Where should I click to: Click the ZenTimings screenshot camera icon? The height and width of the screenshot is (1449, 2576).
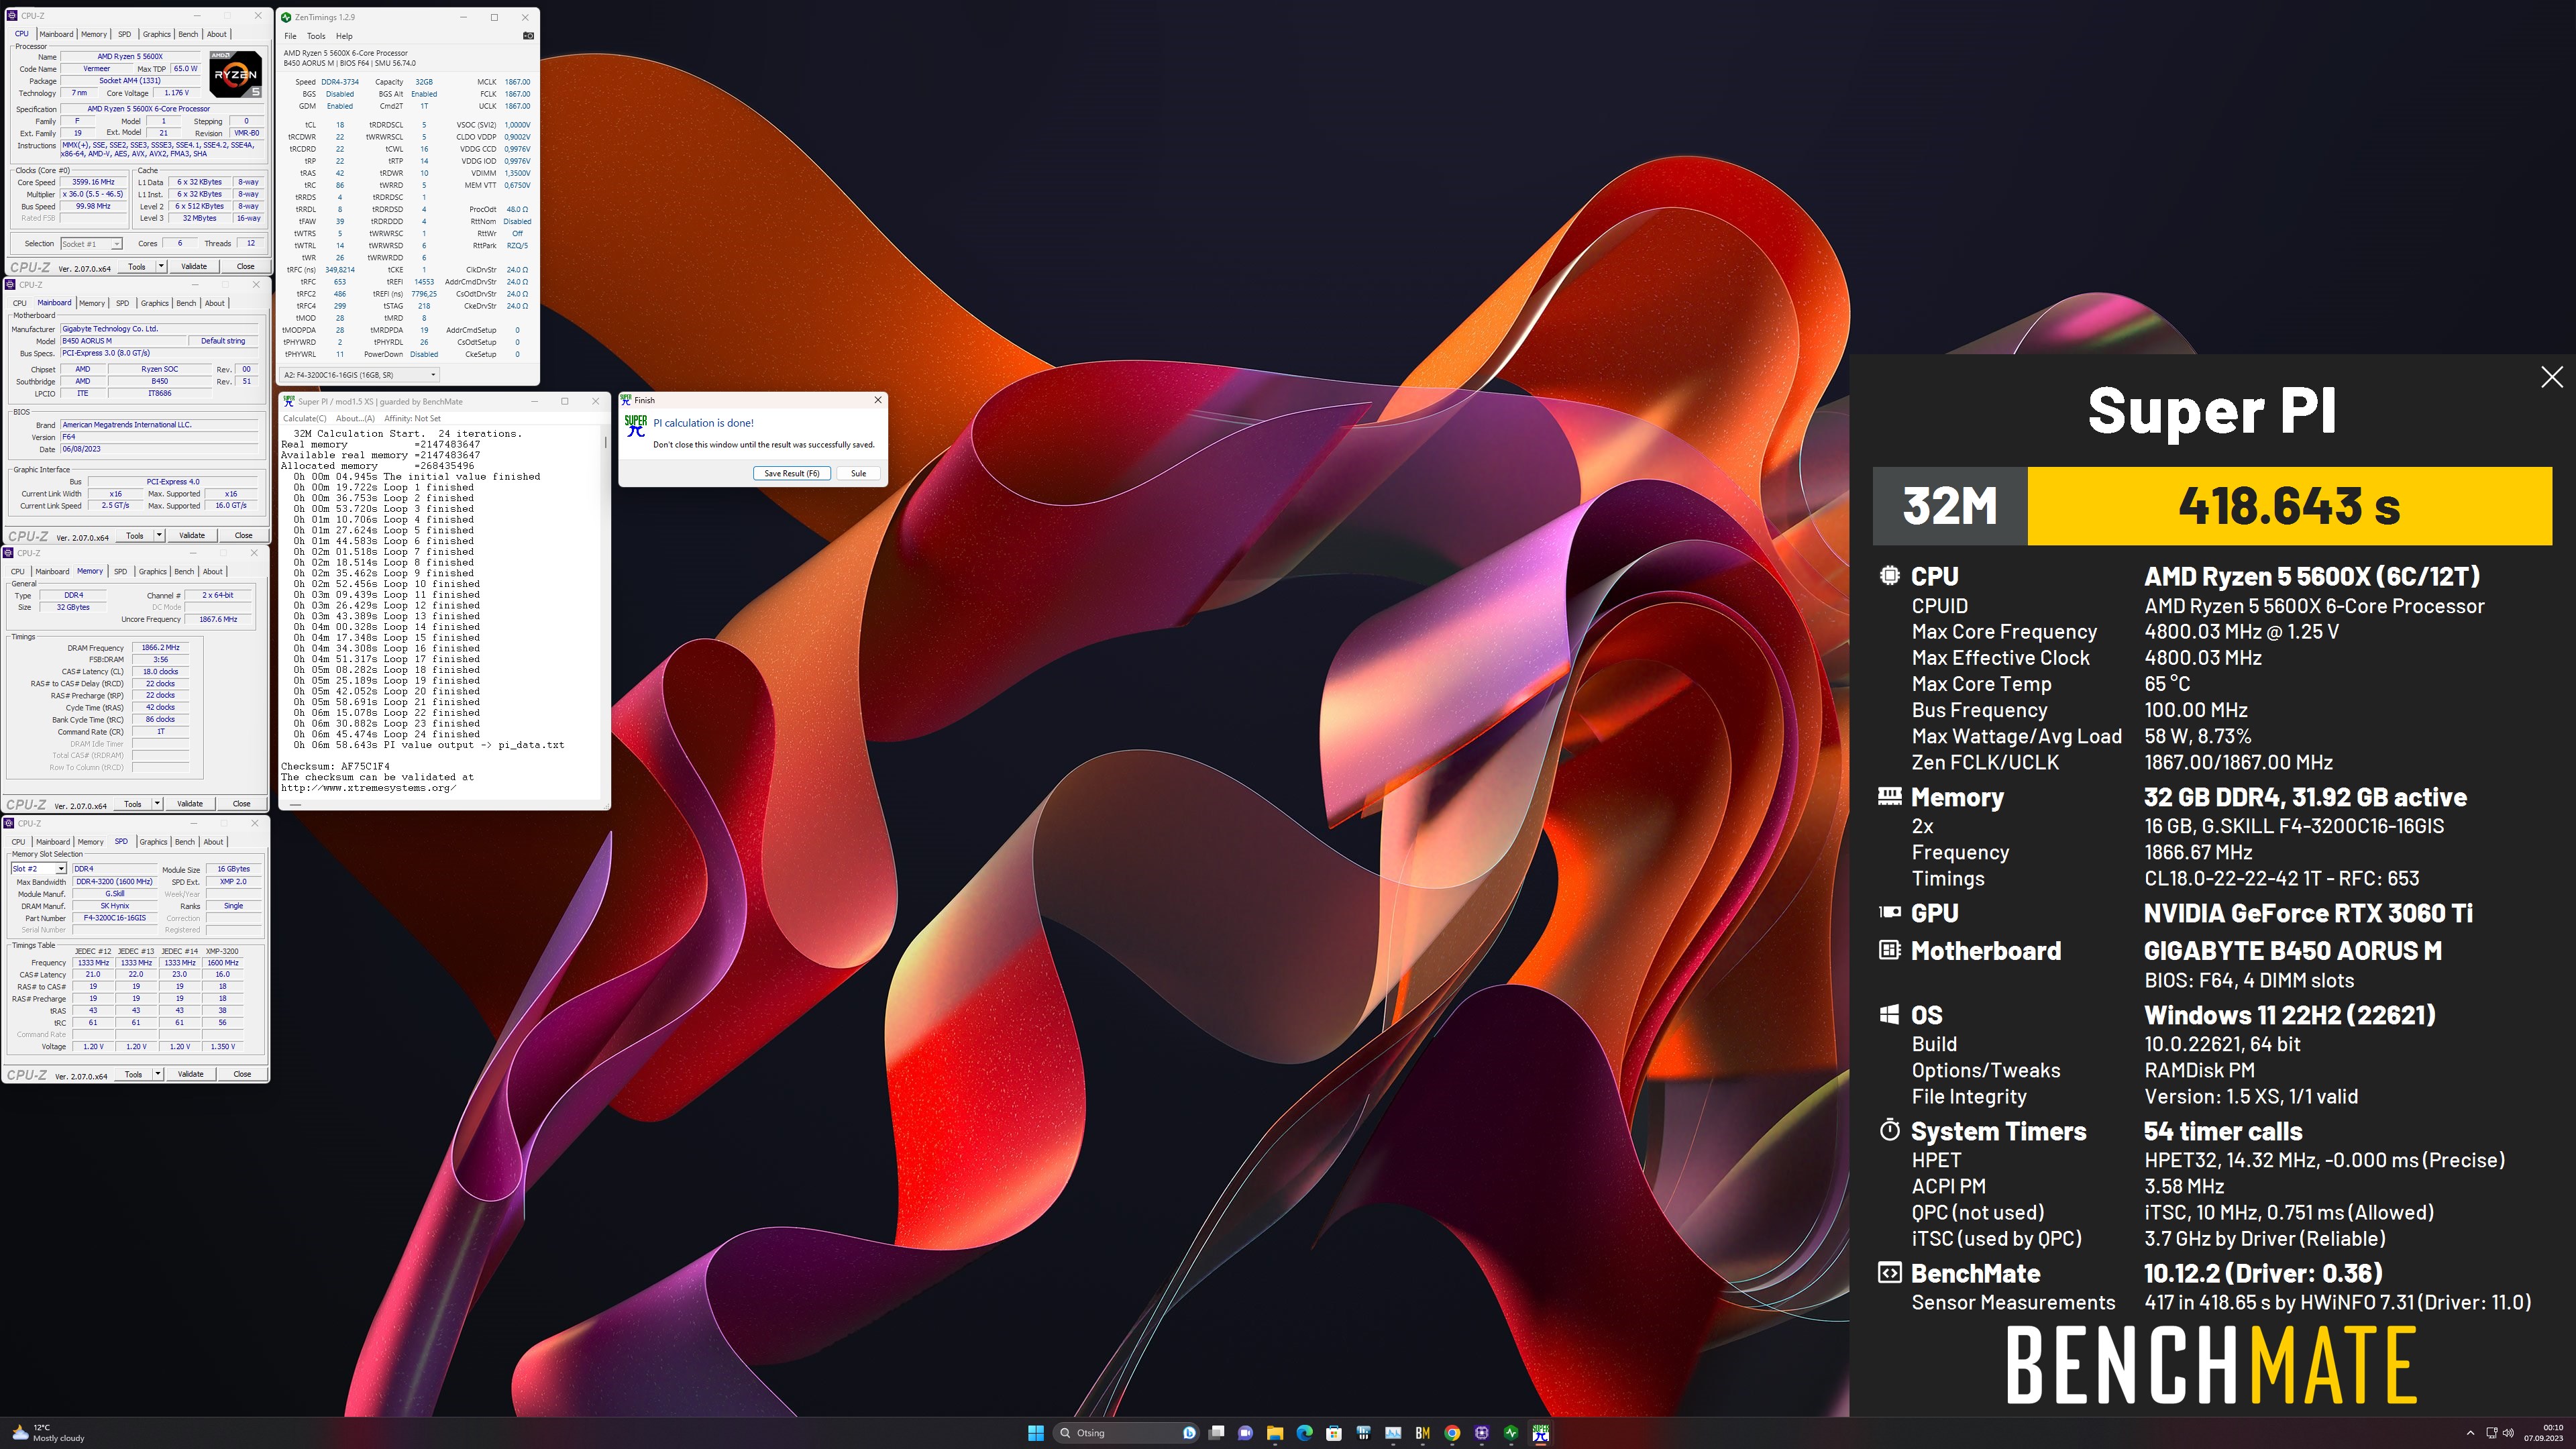tap(528, 36)
